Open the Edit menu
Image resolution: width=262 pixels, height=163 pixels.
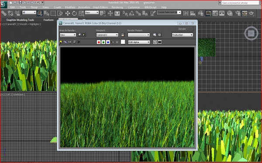click(x=12, y=7)
